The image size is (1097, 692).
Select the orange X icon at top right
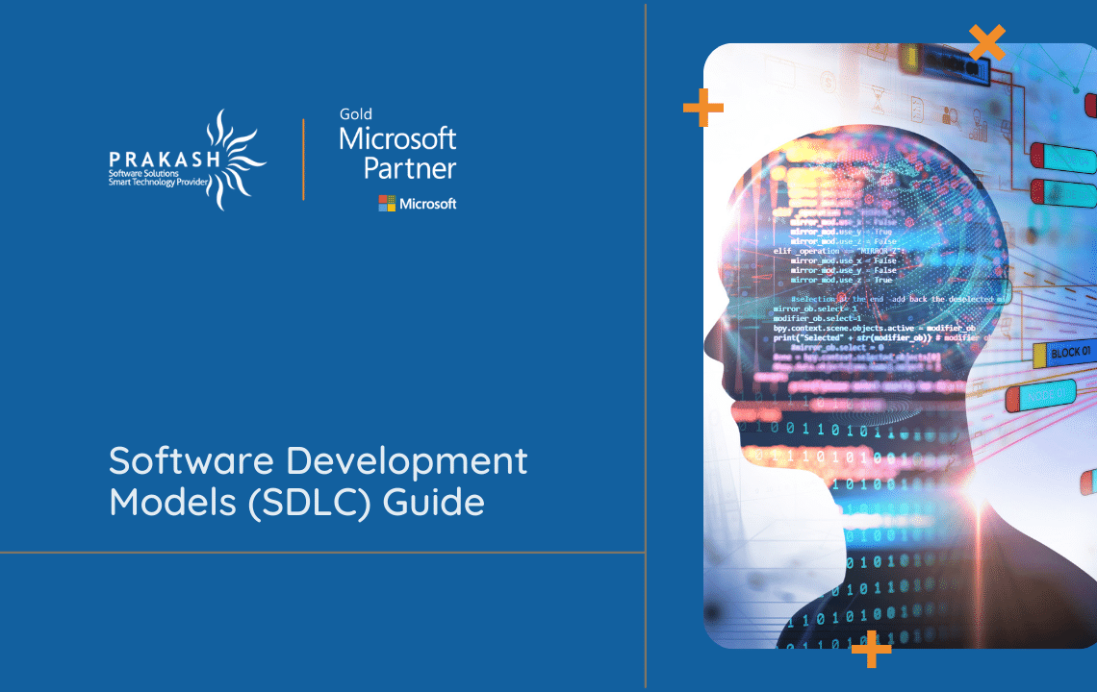point(987,42)
